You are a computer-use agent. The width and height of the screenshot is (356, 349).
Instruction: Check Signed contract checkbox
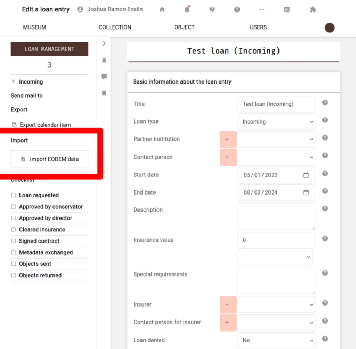pos(14,241)
